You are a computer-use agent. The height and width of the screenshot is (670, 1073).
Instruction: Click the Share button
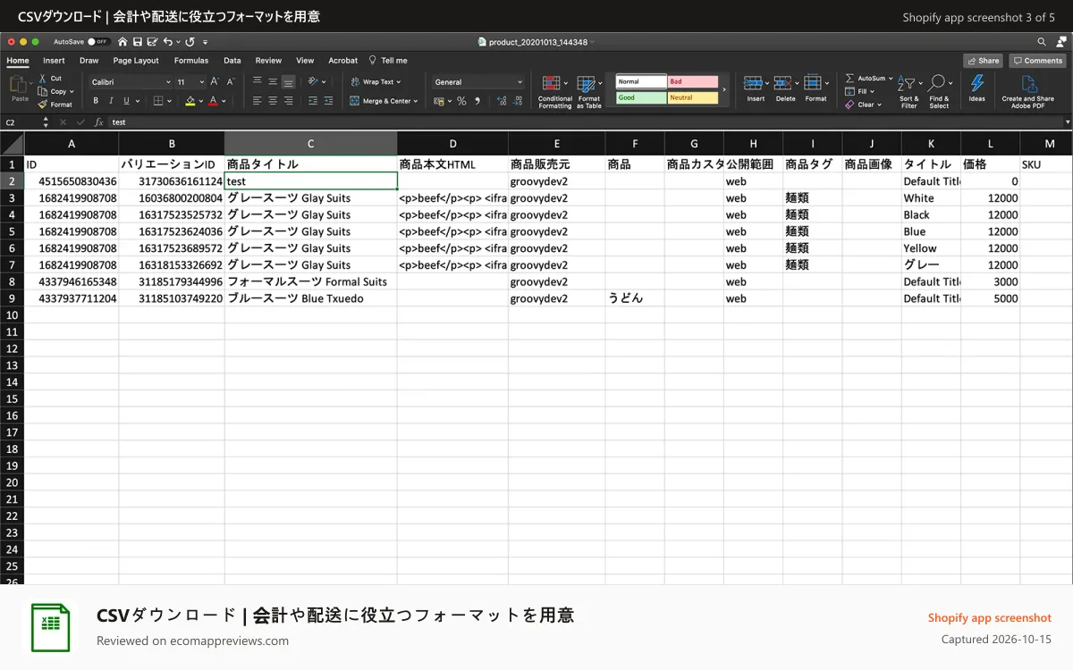983,61
